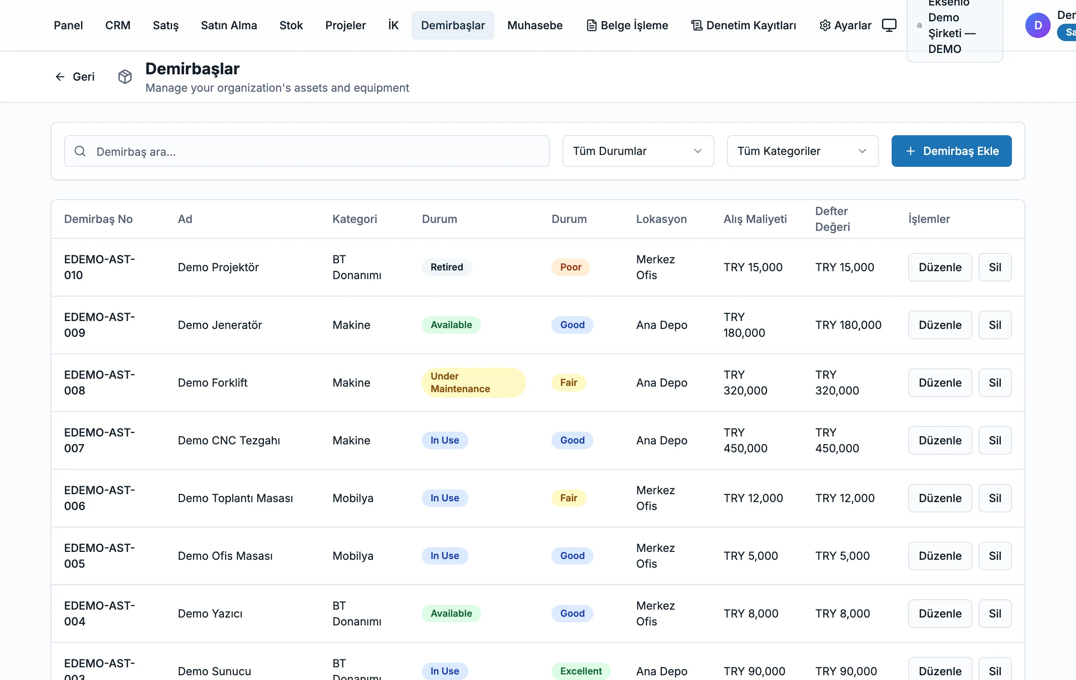Click the monitor display icon in navbar
The height and width of the screenshot is (680, 1076).
(x=889, y=25)
